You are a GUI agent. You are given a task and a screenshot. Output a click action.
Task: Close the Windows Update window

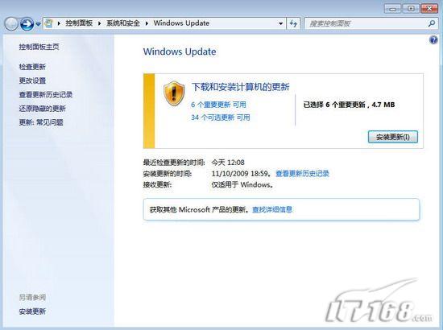point(429,9)
